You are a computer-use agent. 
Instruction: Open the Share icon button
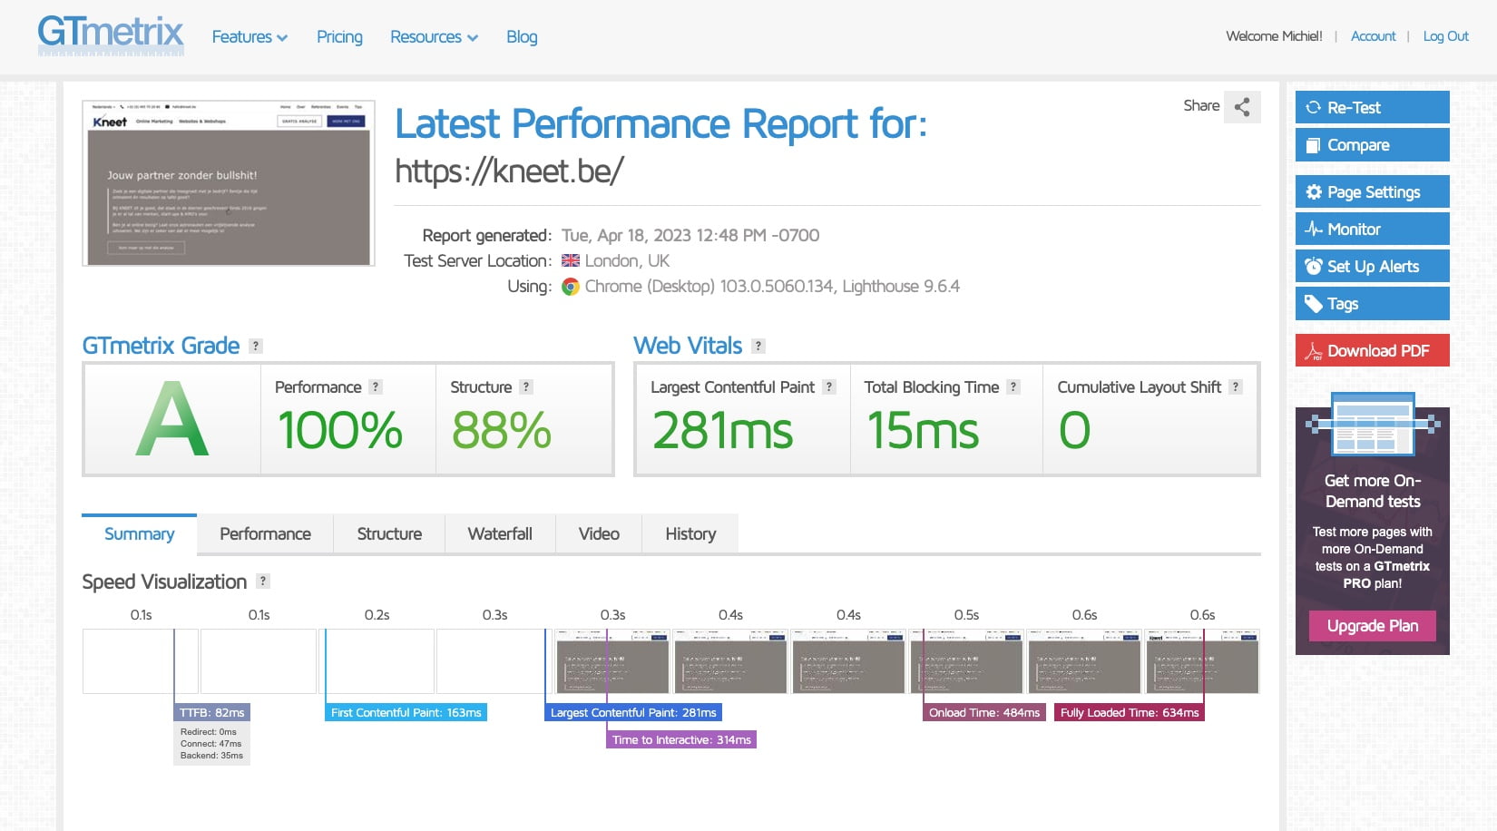tap(1242, 107)
